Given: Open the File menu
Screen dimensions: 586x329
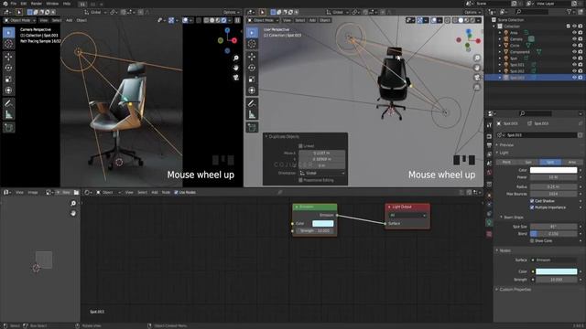Looking at the screenshot, I should pos(14,4).
